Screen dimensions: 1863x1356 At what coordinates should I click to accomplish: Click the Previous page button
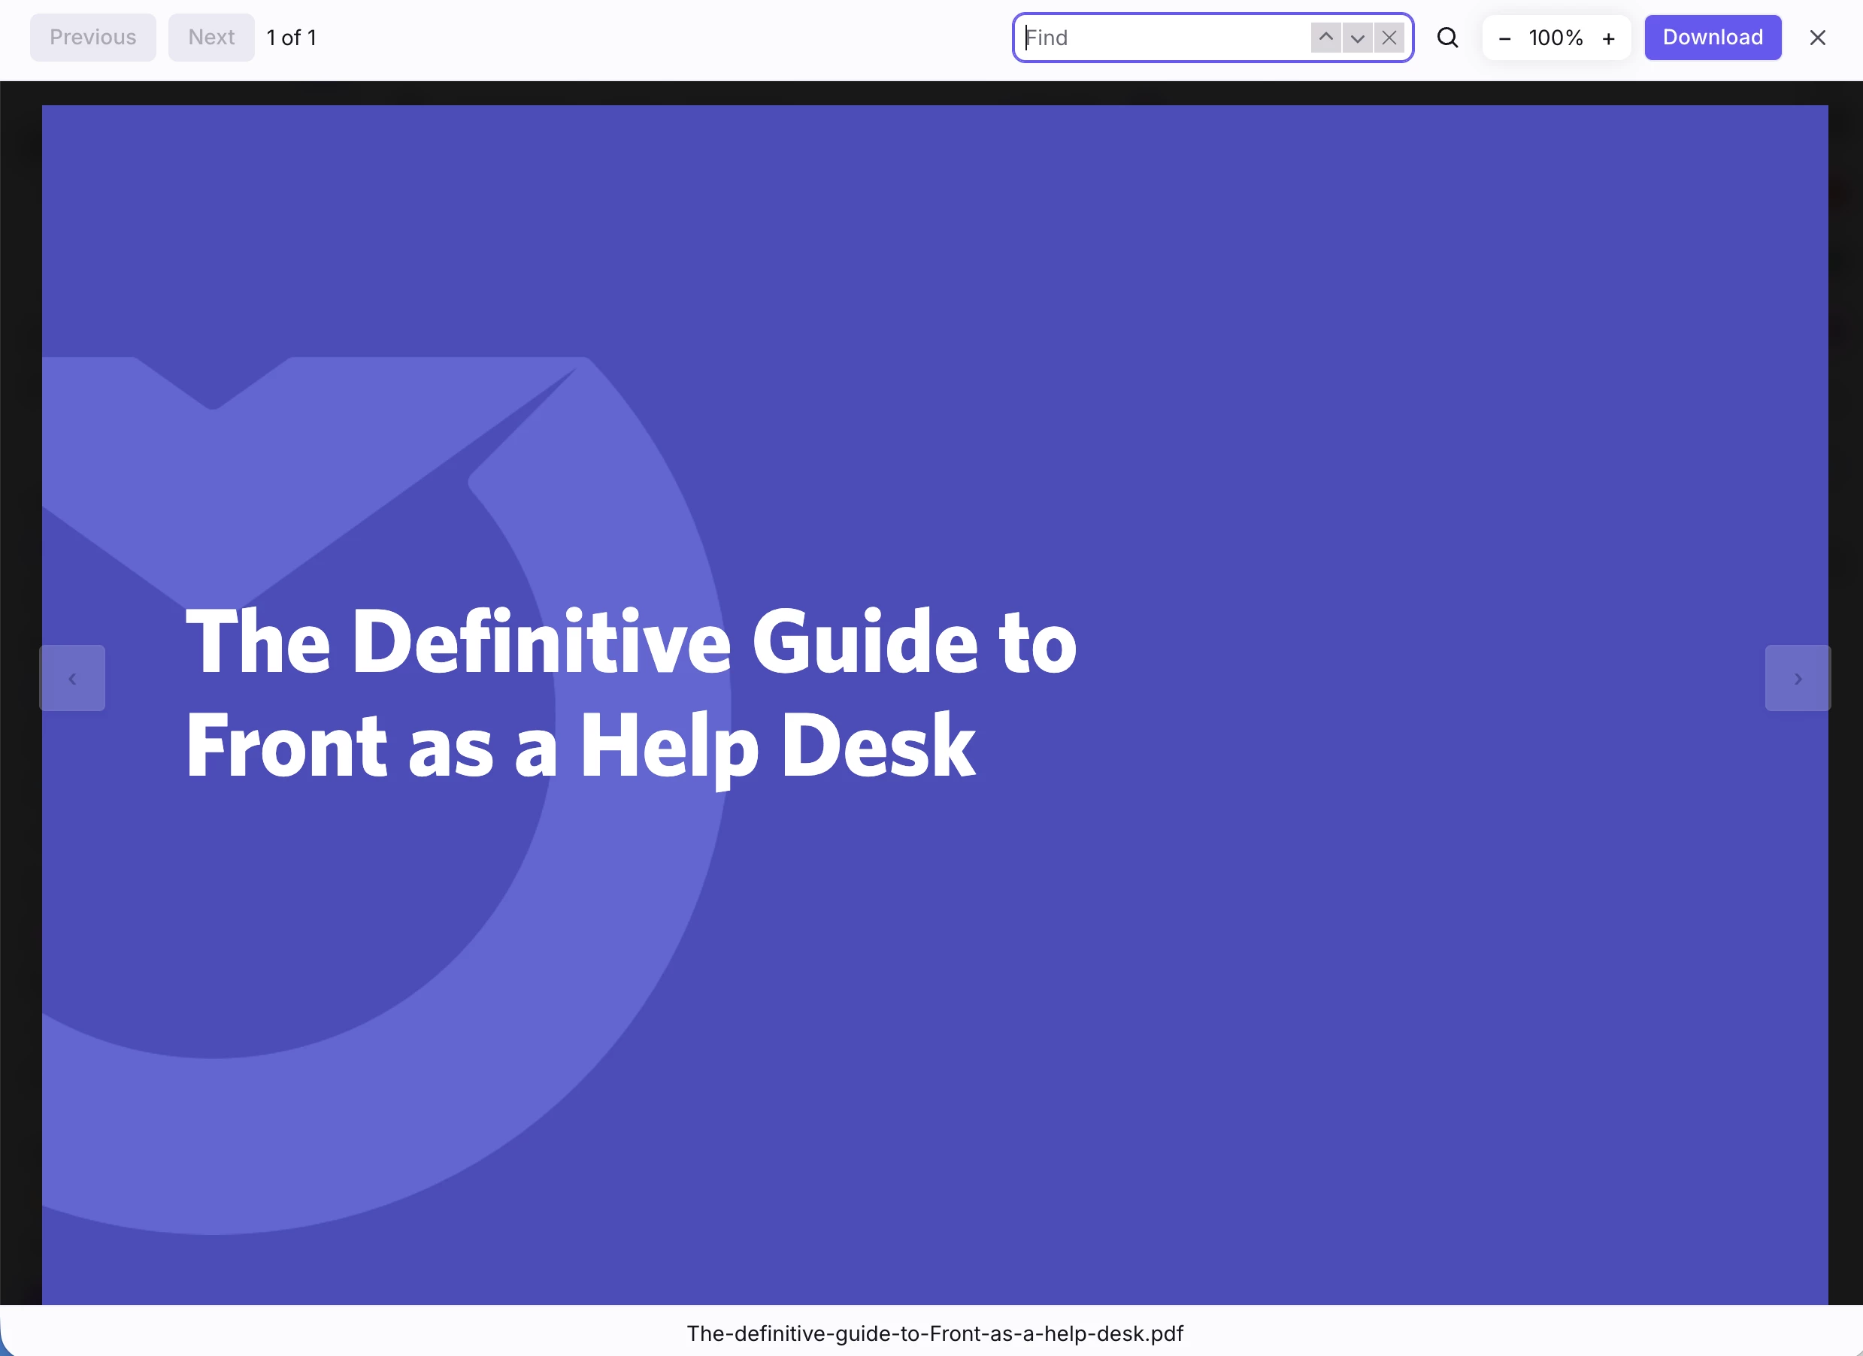tap(92, 38)
